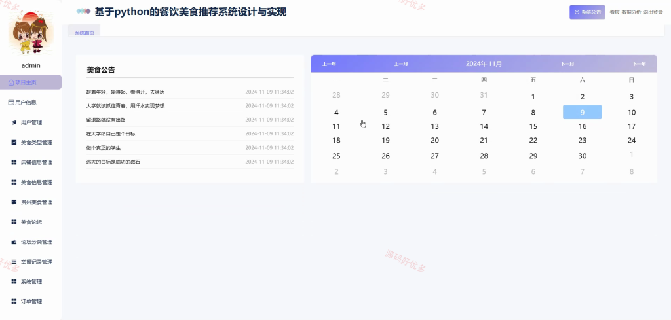Select November 12 in calendar
The image size is (671, 320).
tap(385, 126)
